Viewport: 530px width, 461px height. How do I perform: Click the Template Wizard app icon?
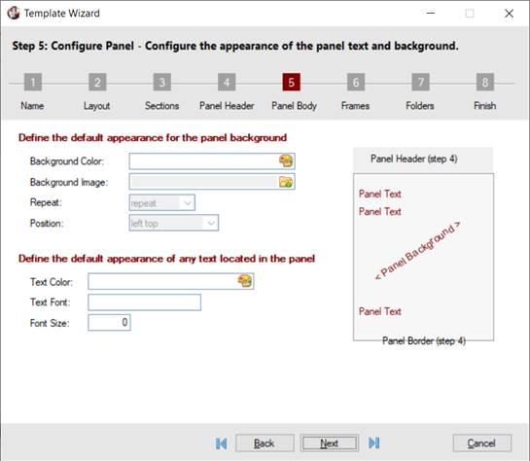click(14, 14)
